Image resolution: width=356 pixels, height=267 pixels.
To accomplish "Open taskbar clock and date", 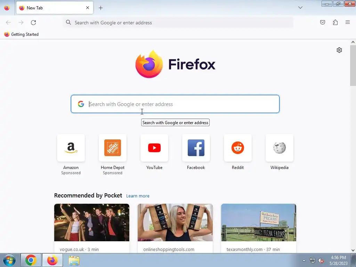I will tap(339, 260).
